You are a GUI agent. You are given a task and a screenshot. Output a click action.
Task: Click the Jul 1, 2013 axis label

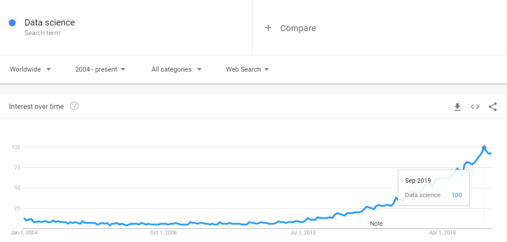pos(303,232)
